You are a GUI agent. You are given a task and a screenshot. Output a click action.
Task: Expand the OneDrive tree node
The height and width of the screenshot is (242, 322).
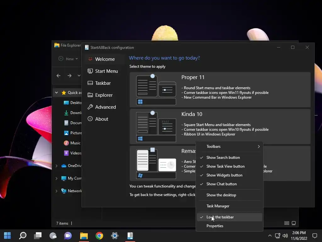(x=57, y=166)
